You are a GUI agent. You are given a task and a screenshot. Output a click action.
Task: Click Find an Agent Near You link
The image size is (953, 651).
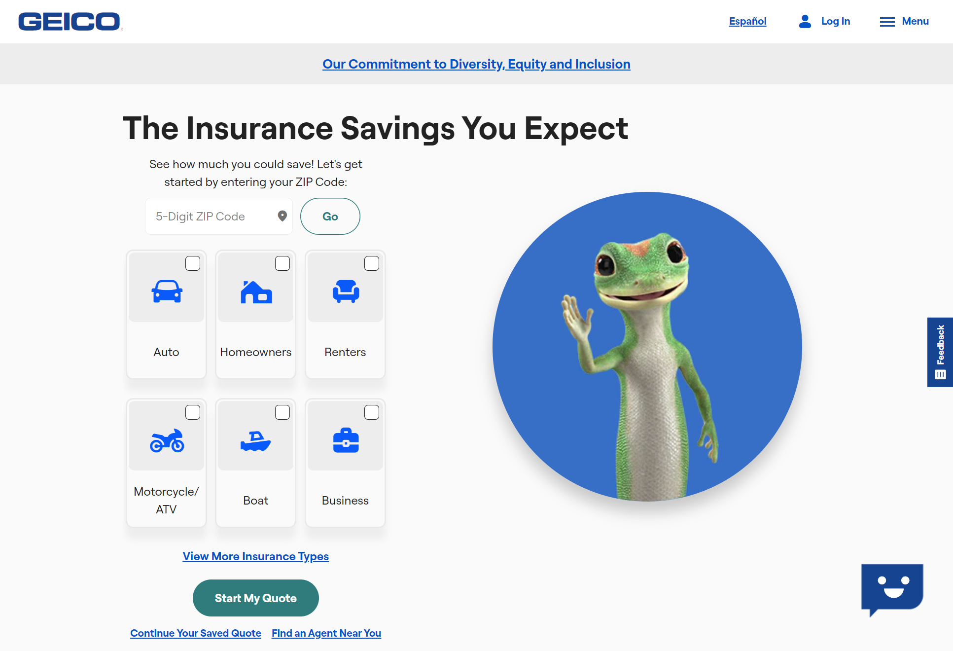click(326, 633)
